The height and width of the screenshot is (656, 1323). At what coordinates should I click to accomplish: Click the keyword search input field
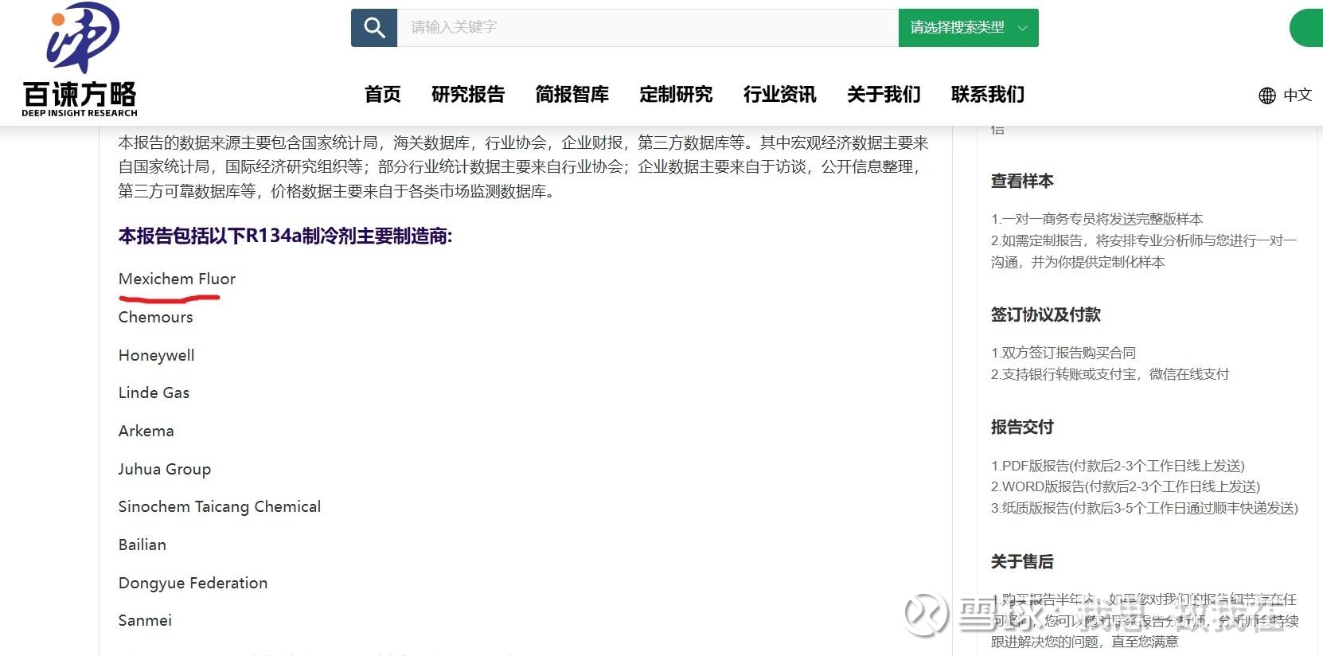coord(647,28)
